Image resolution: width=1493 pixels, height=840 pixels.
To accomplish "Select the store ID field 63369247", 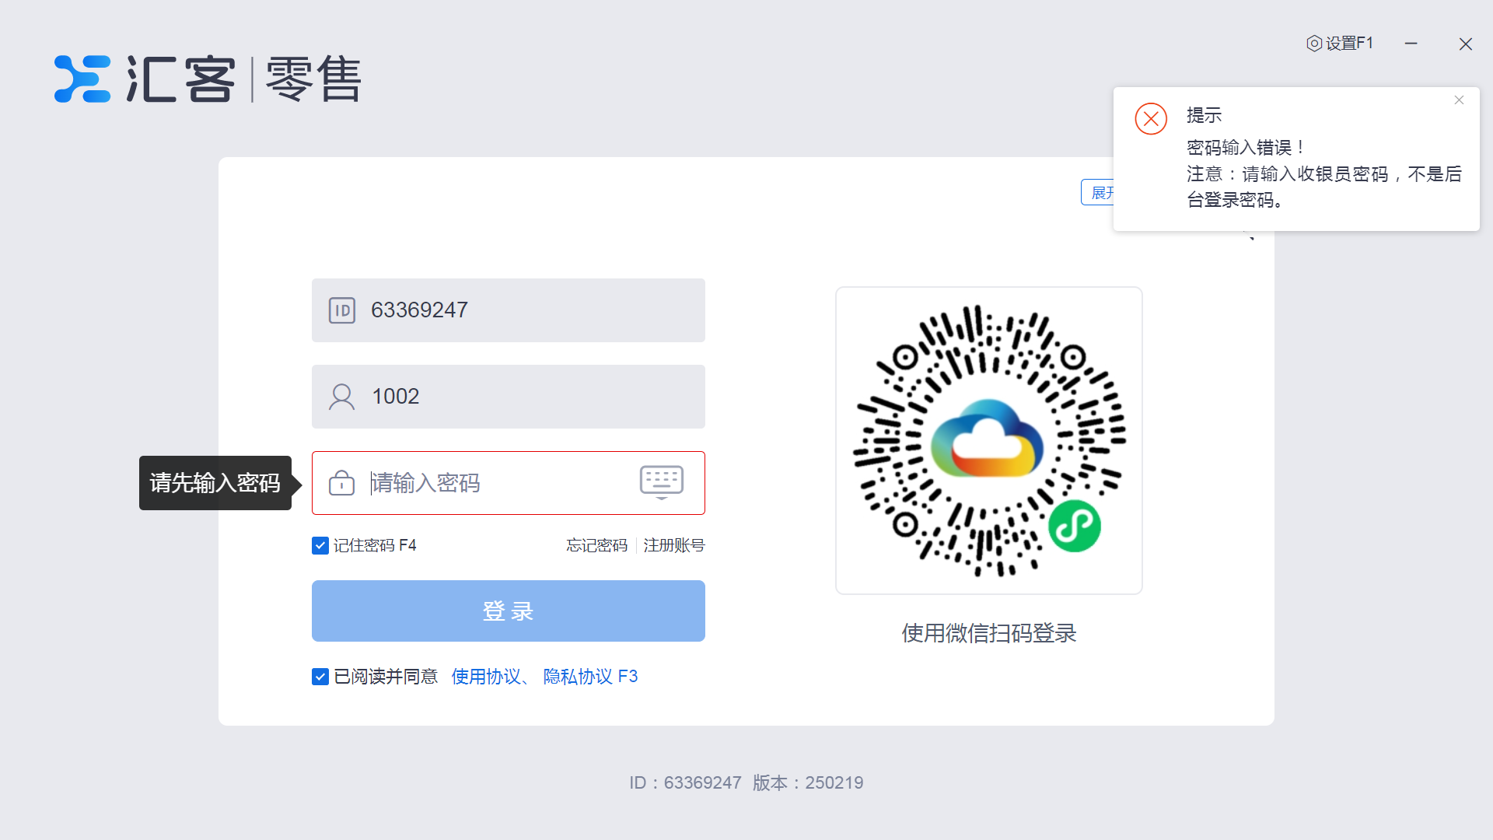I will click(x=509, y=310).
